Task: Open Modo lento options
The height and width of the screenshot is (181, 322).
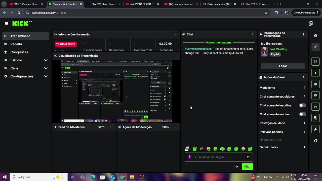Action: tap(283, 88)
